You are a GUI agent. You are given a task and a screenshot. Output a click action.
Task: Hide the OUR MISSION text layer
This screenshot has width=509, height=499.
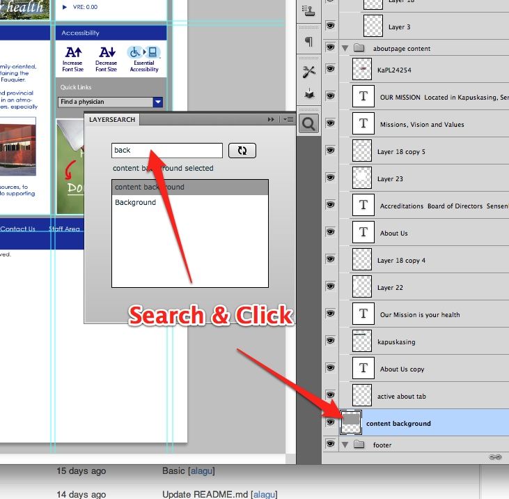pyautogui.click(x=330, y=96)
